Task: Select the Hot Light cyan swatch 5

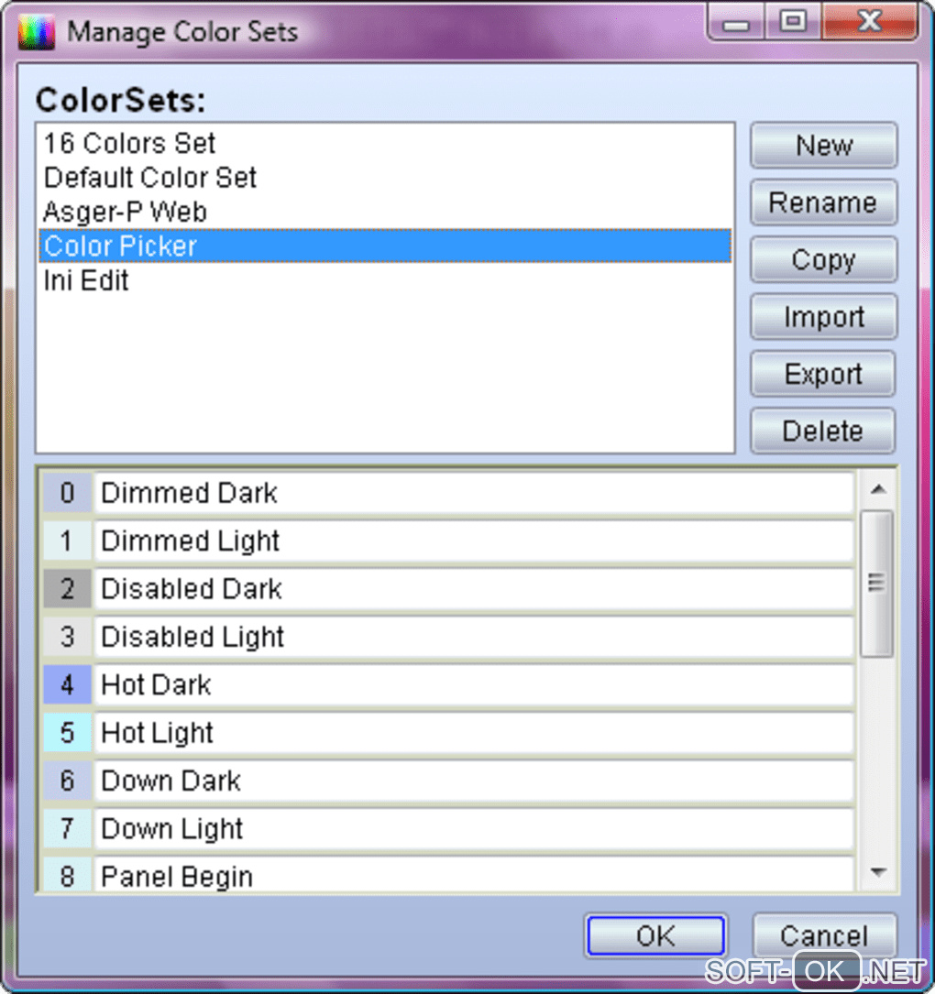Action: (68, 733)
